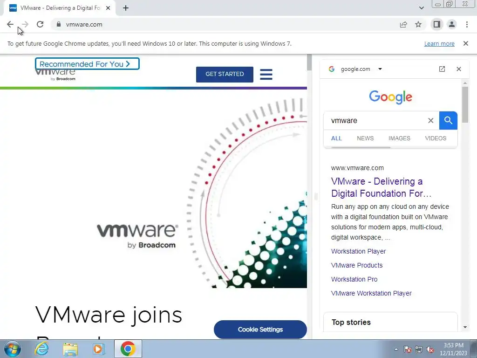
Task: Click the Chrome taskbar icon
Action: [x=128, y=349]
